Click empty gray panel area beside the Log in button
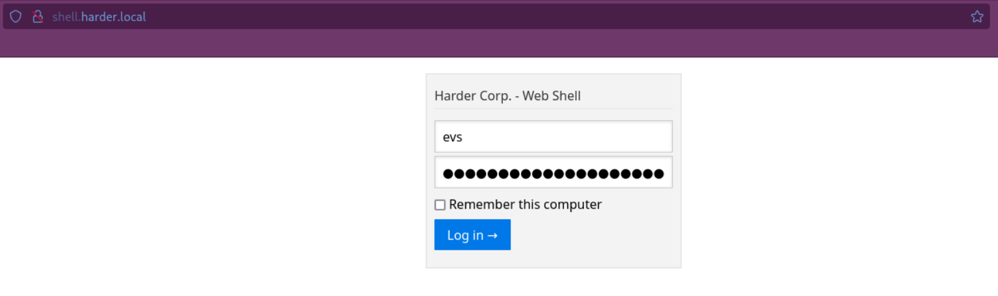998x296 pixels. (x=592, y=235)
